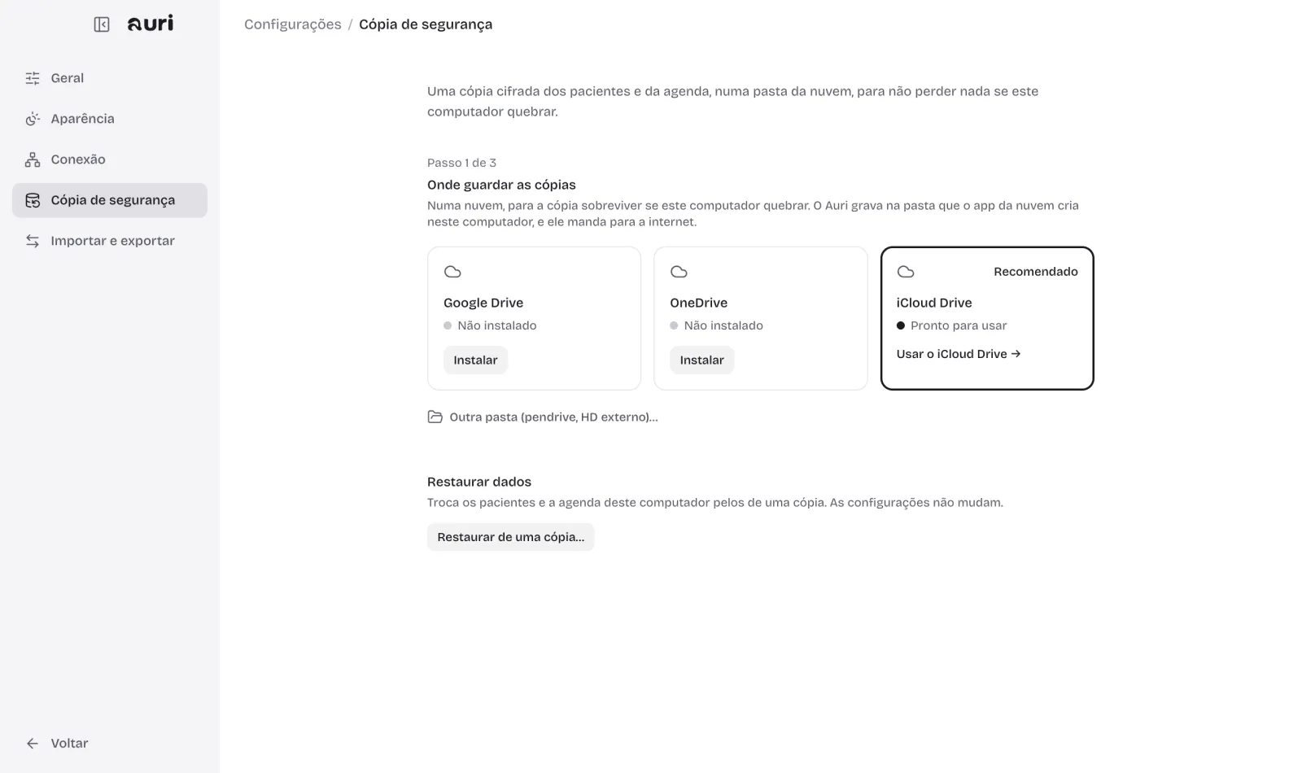Click the folder icon beside Outra pasta
1302x773 pixels.
pos(435,417)
